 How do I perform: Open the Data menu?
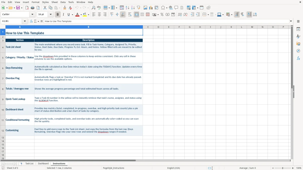[63, 2]
